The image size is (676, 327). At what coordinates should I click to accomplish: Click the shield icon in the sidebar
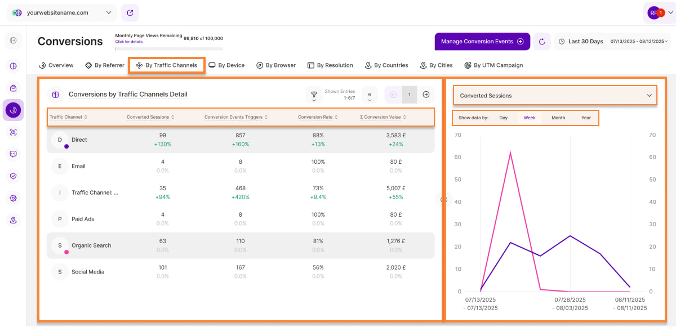14,176
